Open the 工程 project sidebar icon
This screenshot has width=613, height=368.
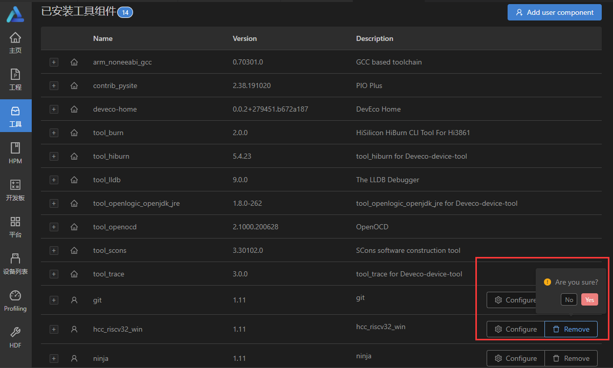(x=15, y=79)
